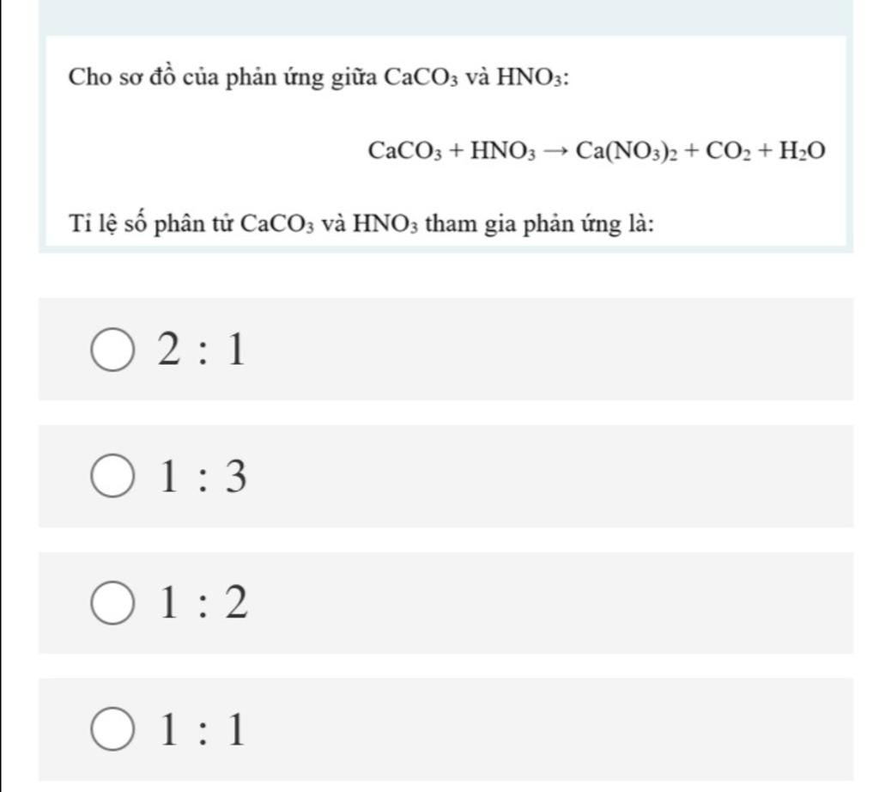Mark the 1 : 1 radio button
The width and height of the screenshot is (879, 792).
tap(113, 731)
